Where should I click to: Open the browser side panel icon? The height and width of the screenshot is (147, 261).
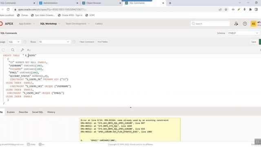(x=256, y=9)
